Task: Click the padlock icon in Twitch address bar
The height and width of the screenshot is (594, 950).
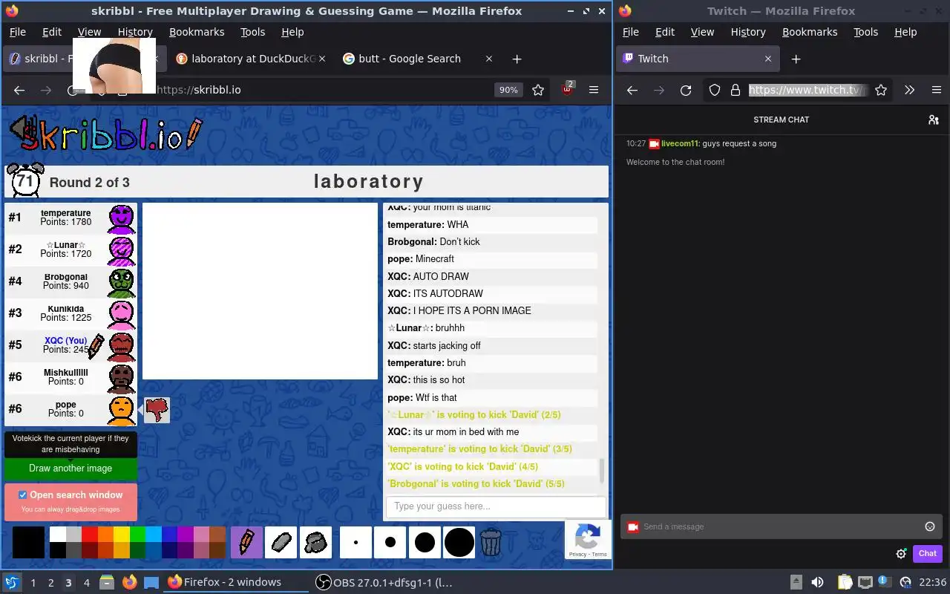Action: pyautogui.click(x=735, y=90)
